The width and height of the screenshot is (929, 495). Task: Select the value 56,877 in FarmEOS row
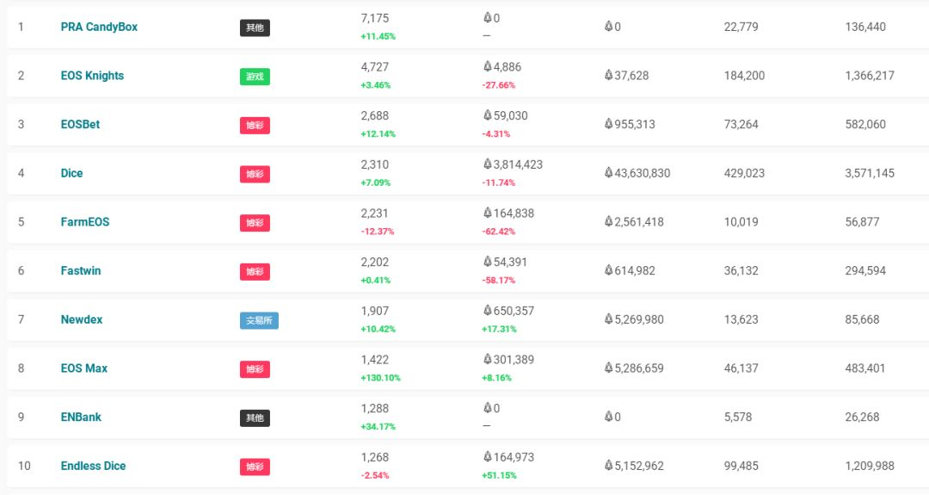pos(862,222)
